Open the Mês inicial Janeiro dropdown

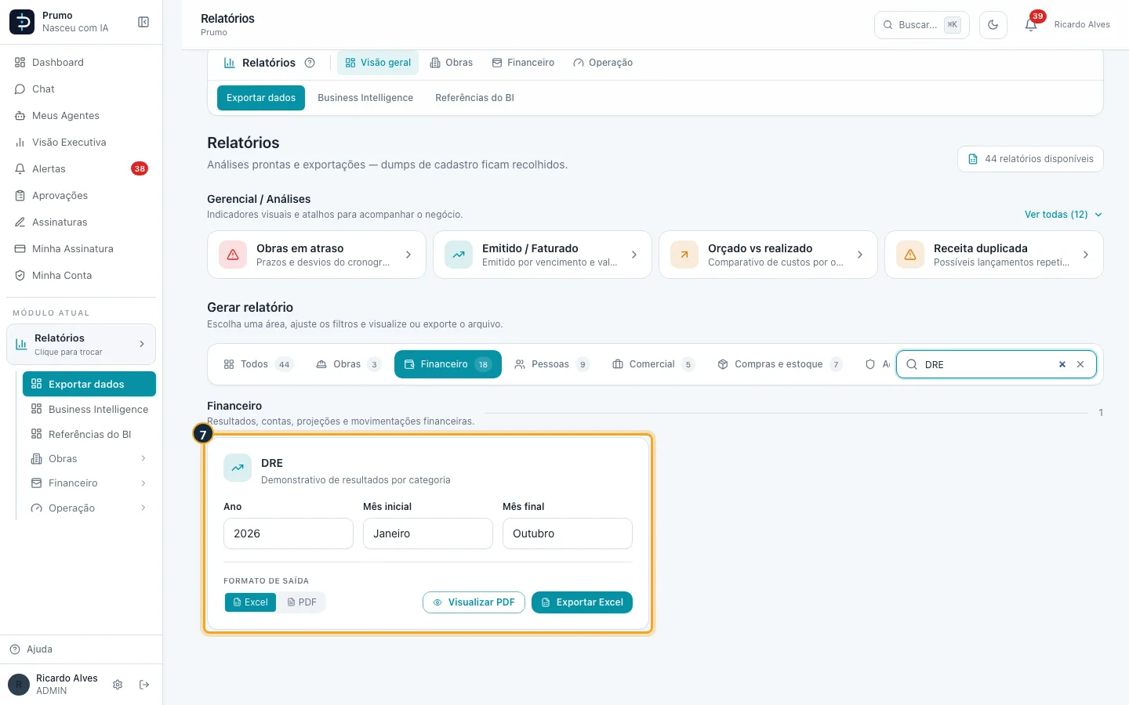[428, 533]
